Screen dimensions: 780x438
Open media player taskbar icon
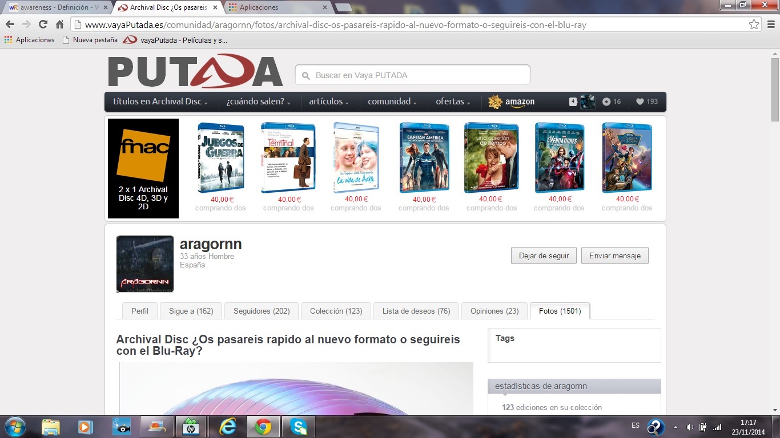(86, 427)
